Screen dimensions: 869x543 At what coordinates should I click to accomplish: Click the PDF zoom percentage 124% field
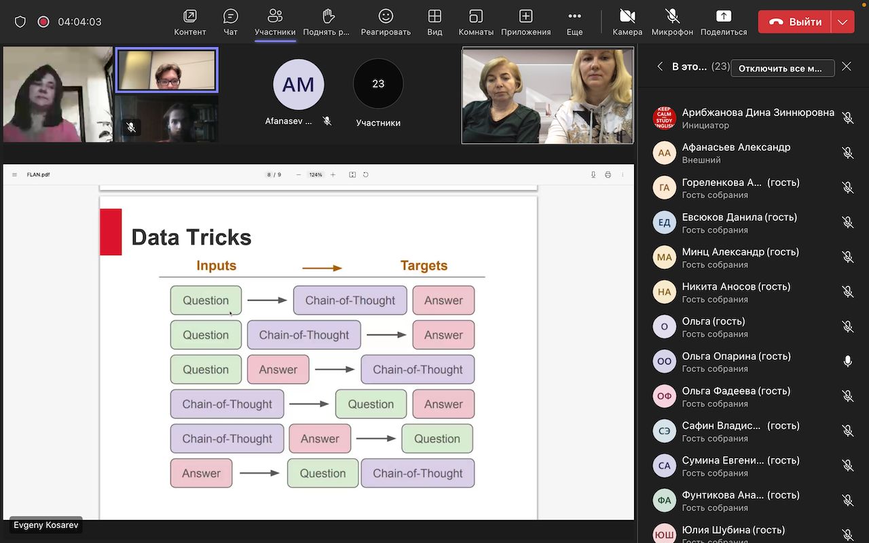tap(316, 175)
